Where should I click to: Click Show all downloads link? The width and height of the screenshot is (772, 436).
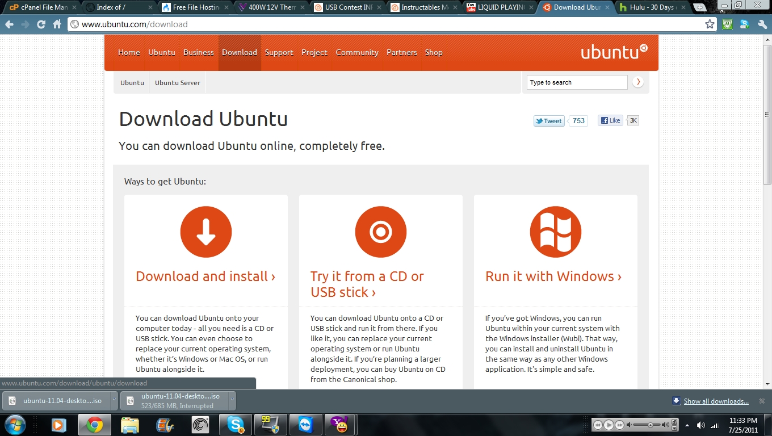pos(716,401)
